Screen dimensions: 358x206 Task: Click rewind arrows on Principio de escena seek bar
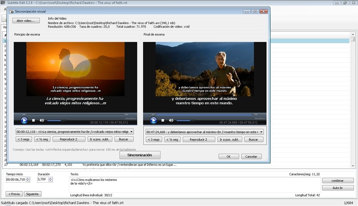pos(24,115)
